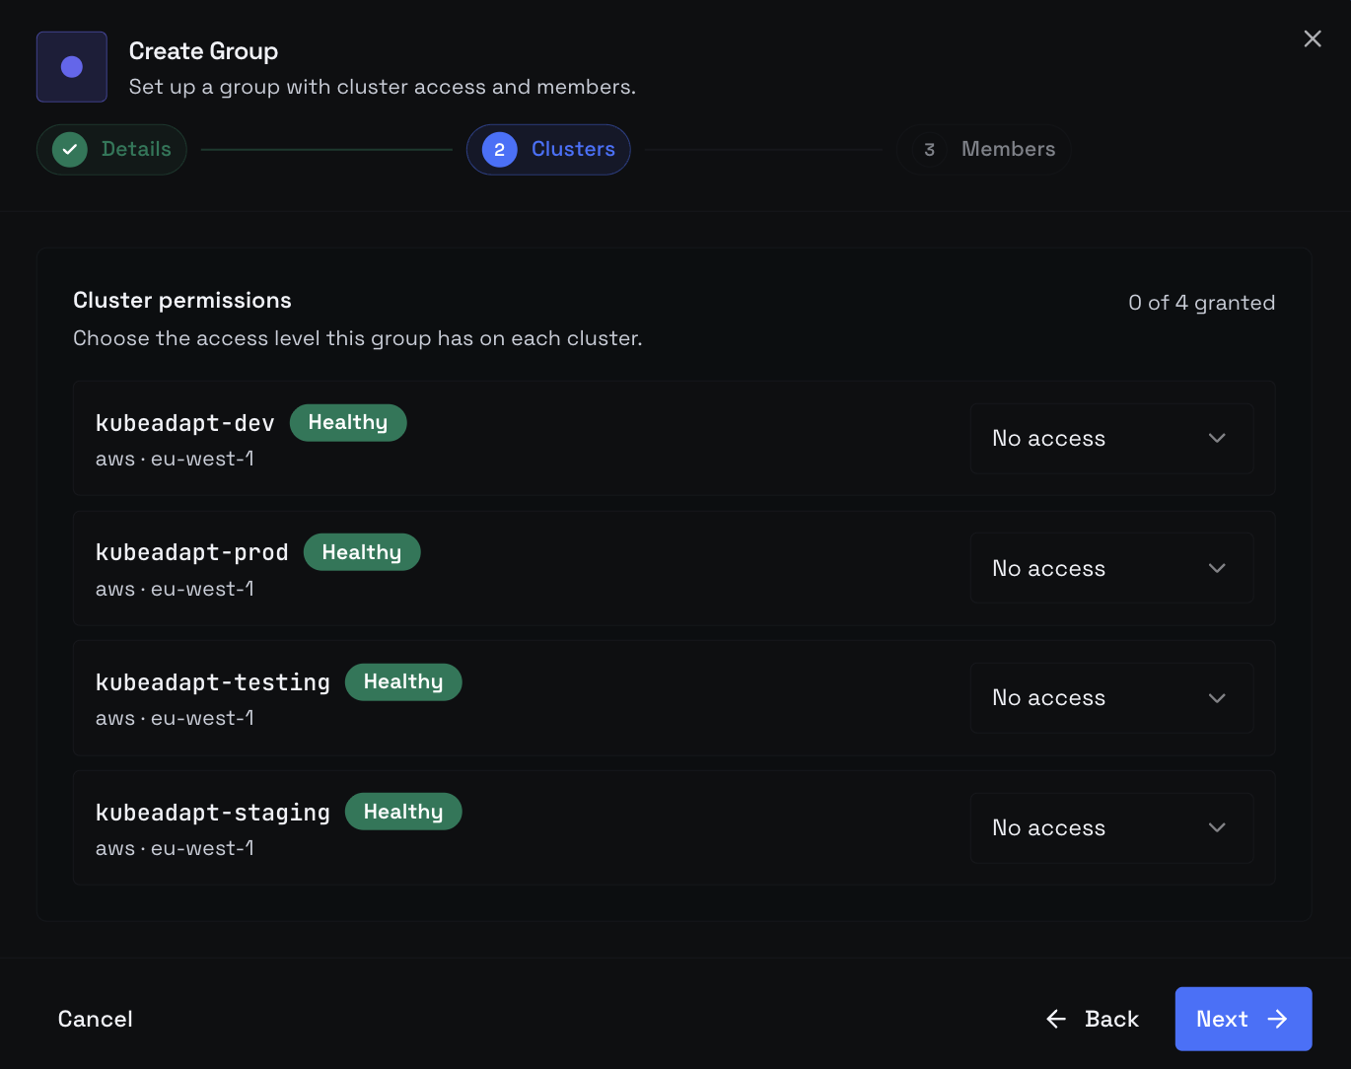Image resolution: width=1351 pixels, height=1069 pixels.
Task: Click chevron arrow in kubeadapt-staging access selector
Action: point(1217,828)
